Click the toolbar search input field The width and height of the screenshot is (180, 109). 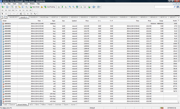pos(164,7)
